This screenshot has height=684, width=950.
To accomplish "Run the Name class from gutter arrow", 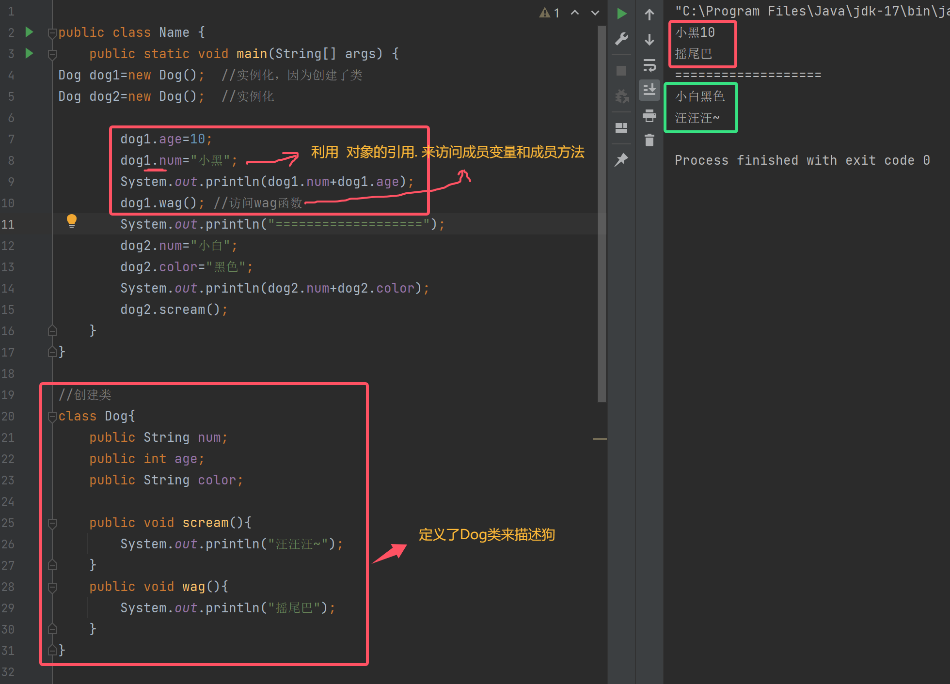I will coord(29,32).
